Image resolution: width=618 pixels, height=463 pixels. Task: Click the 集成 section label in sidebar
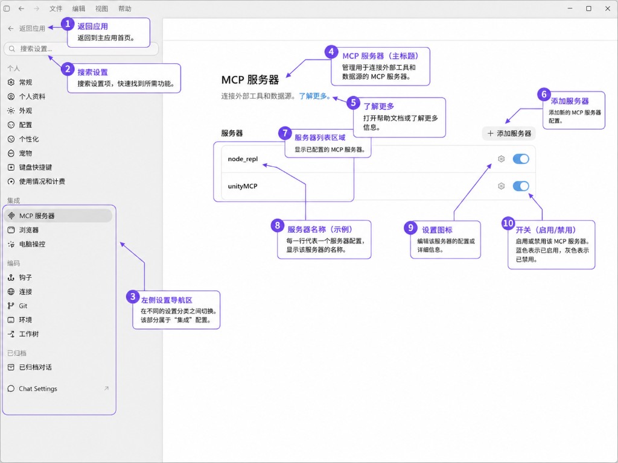click(x=13, y=200)
